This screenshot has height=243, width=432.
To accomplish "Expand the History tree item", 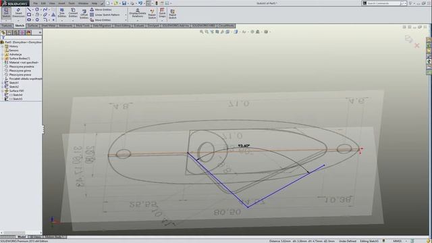I will pyautogui.click(x=3, y=47).
